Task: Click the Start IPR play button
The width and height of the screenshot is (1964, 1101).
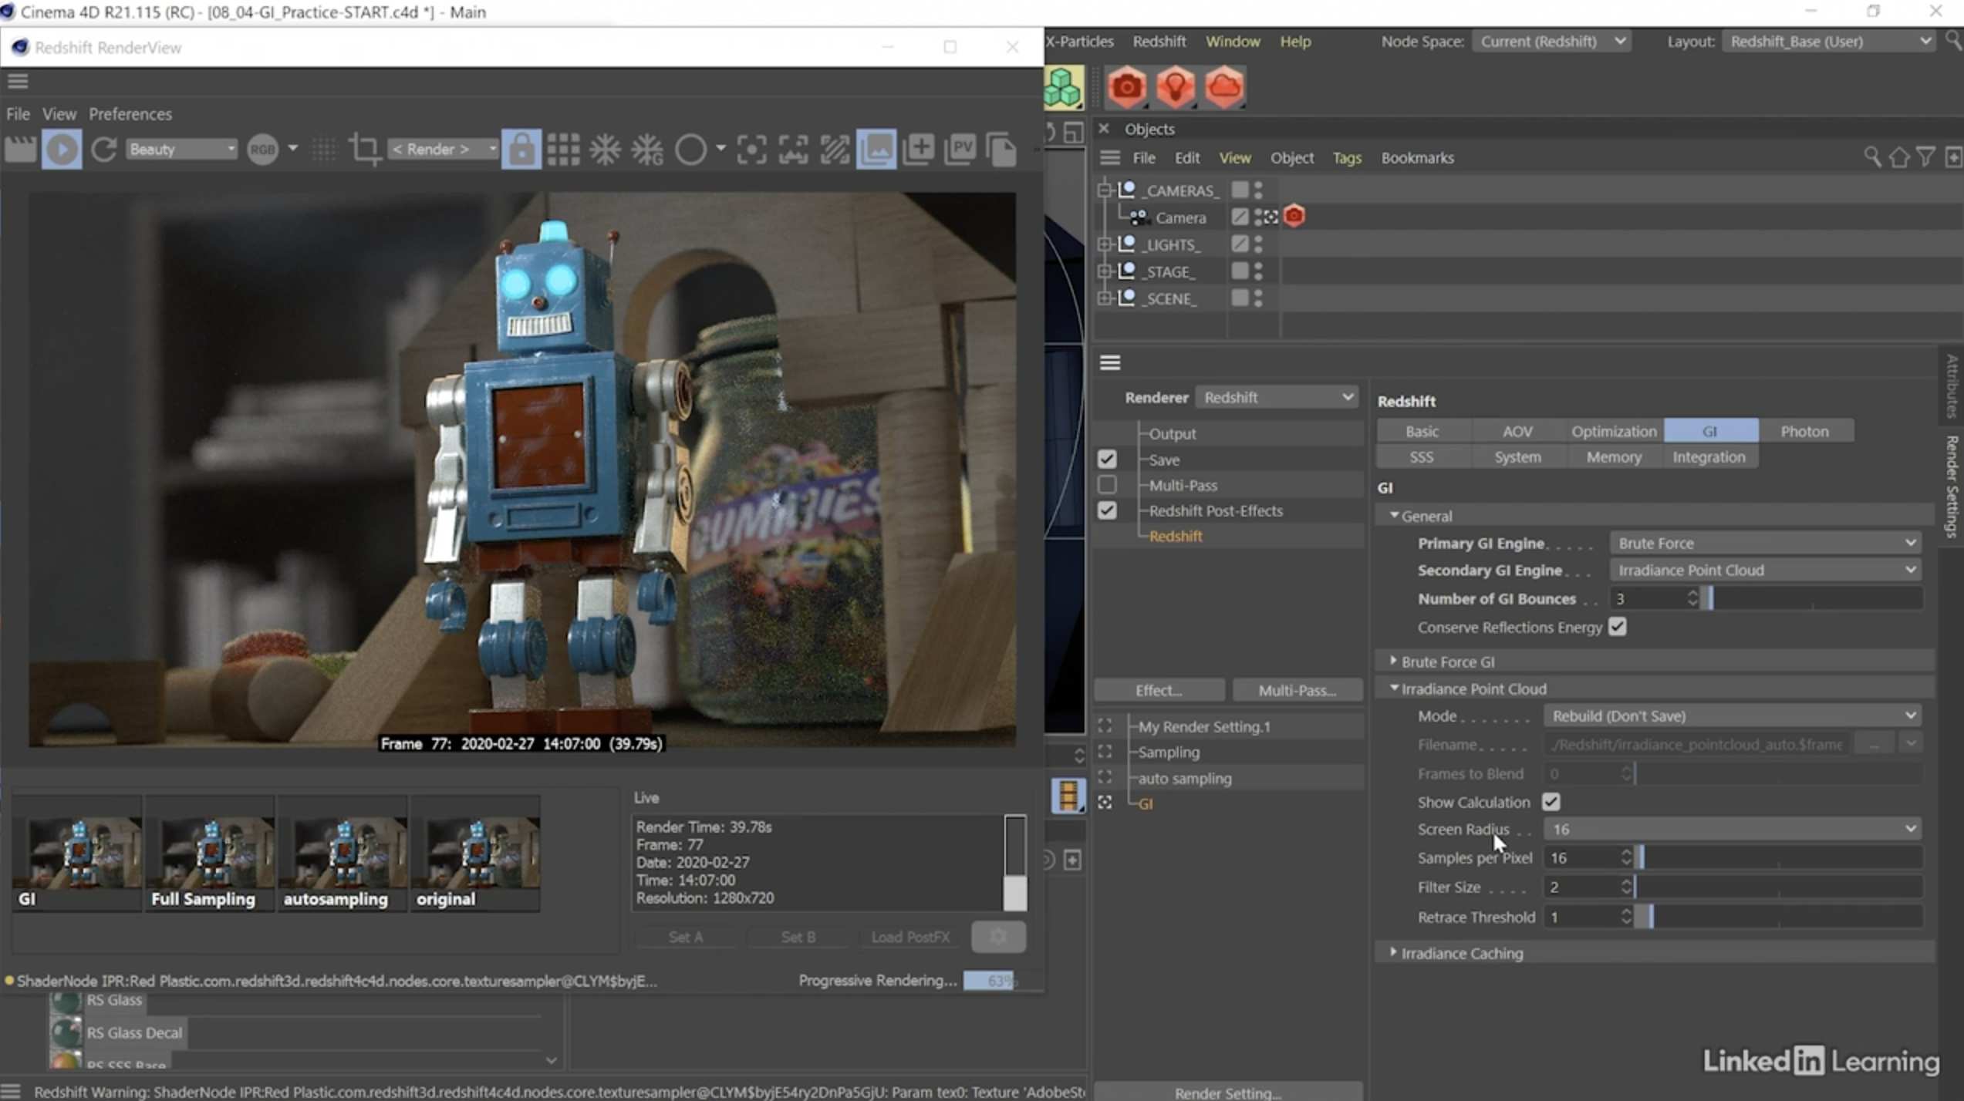Action: (x=62, y=149)
